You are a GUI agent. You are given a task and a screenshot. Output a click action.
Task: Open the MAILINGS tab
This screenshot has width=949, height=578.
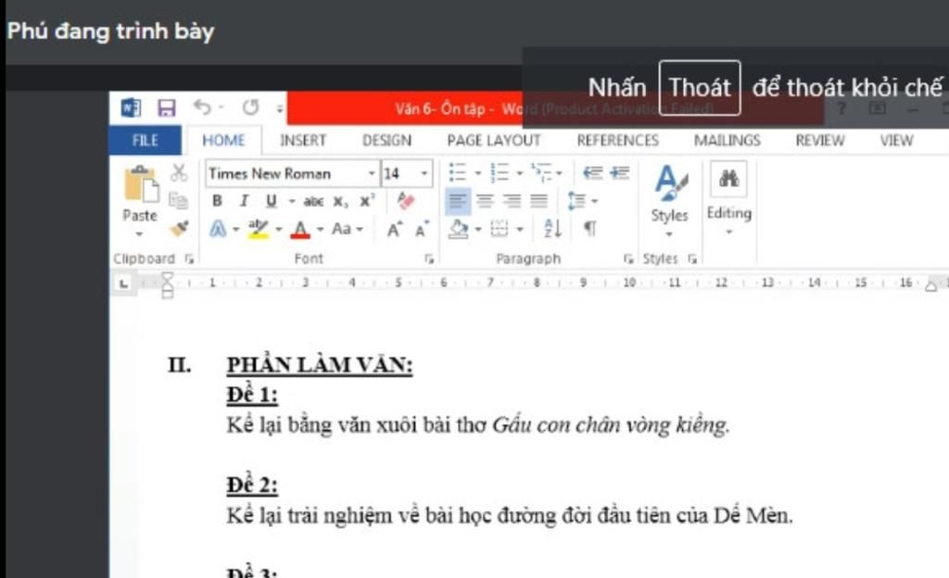[x=727, y=140]
